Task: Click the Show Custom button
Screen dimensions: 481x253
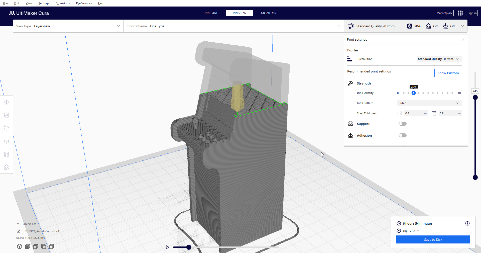Action: (x=448, y=73)
